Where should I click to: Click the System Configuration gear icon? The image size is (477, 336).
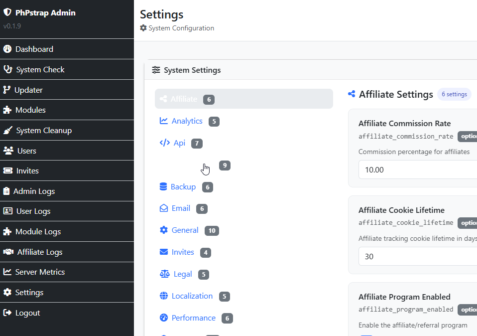pos(143,28)
